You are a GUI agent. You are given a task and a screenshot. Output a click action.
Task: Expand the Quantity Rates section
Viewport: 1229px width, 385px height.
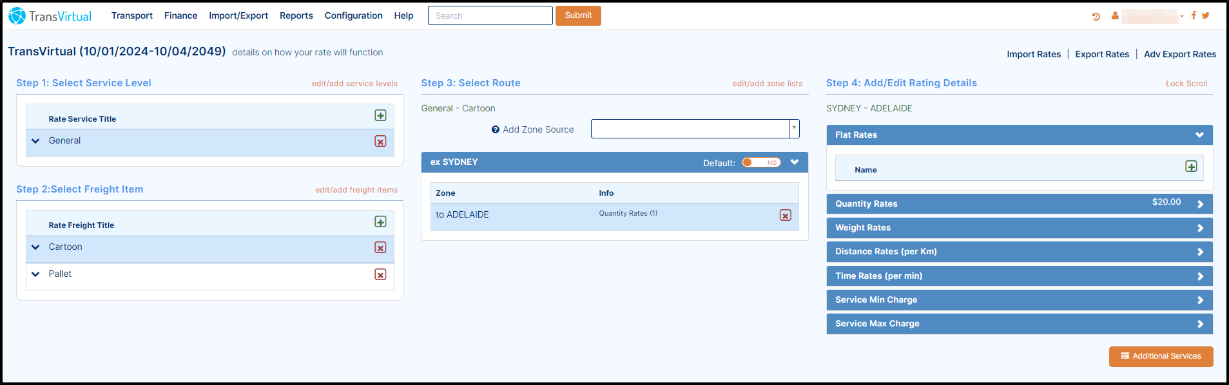click(1200, 204)
